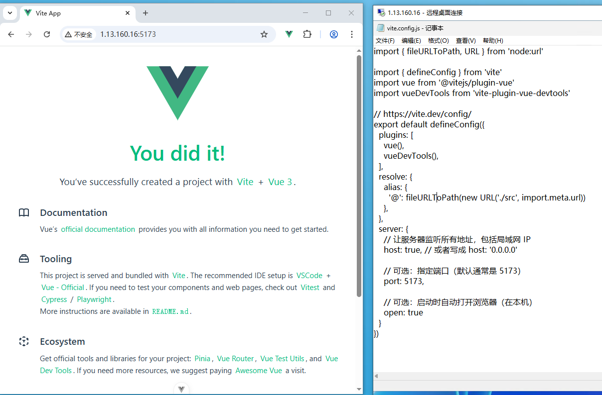Open the Vue Test Utils link

pos(282,358)
